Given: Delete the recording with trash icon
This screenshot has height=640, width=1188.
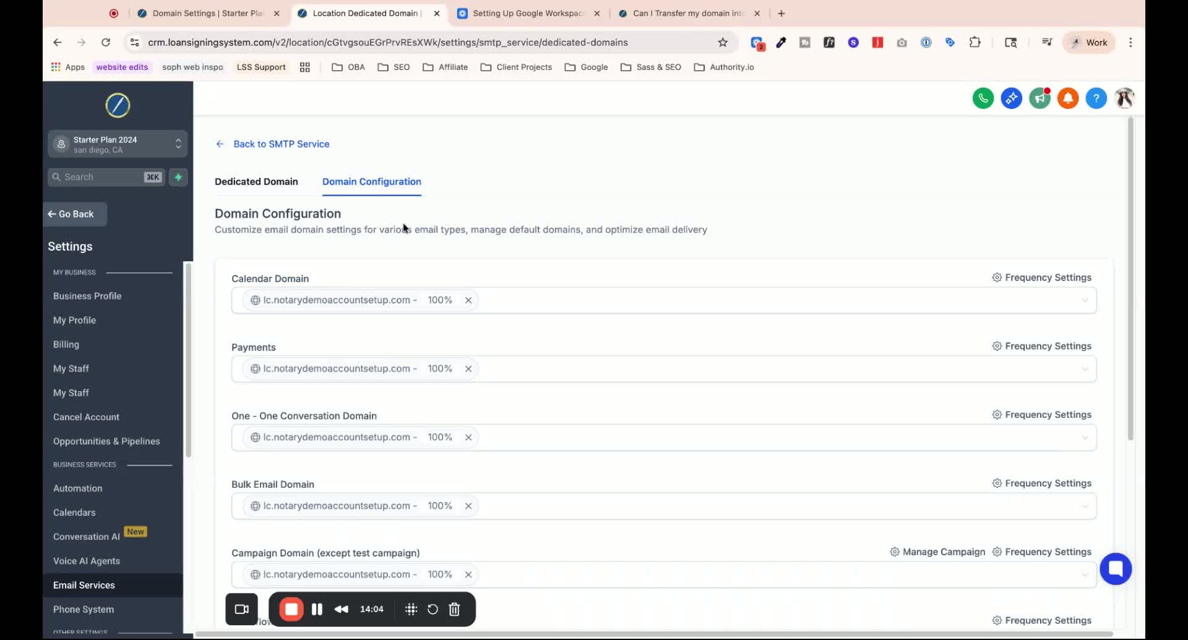Looking at the screenshot, I should pyautogui.click(x=454, y=609).
